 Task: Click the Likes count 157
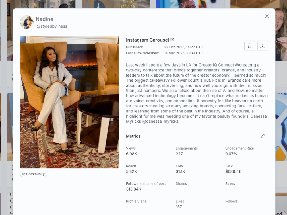179,207
